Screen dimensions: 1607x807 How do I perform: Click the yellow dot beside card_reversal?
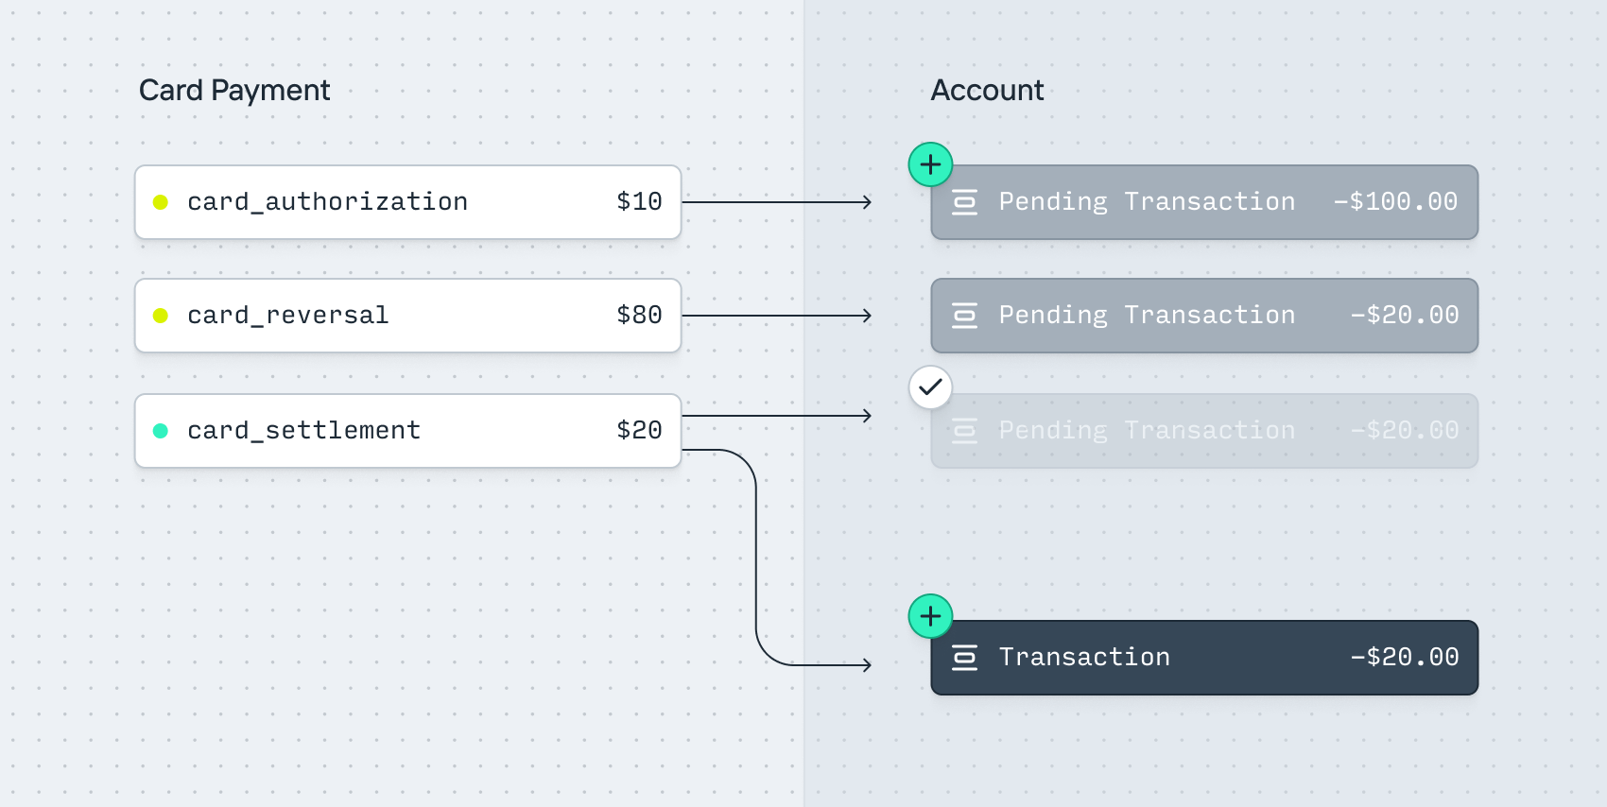(x=161, y=316)
